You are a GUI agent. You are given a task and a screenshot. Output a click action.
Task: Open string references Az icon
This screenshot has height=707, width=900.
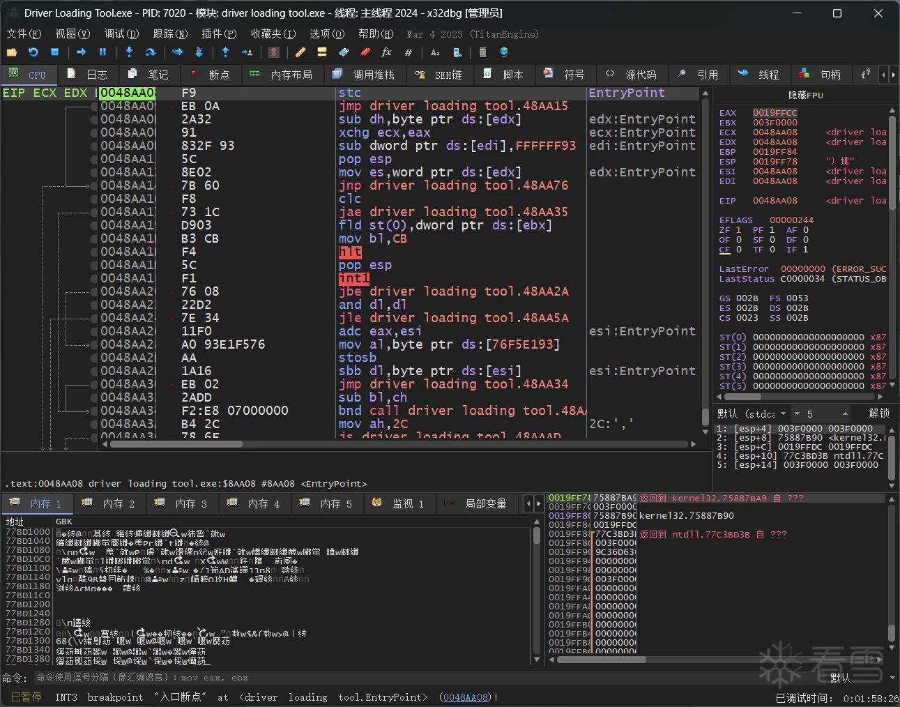(435, 52)
